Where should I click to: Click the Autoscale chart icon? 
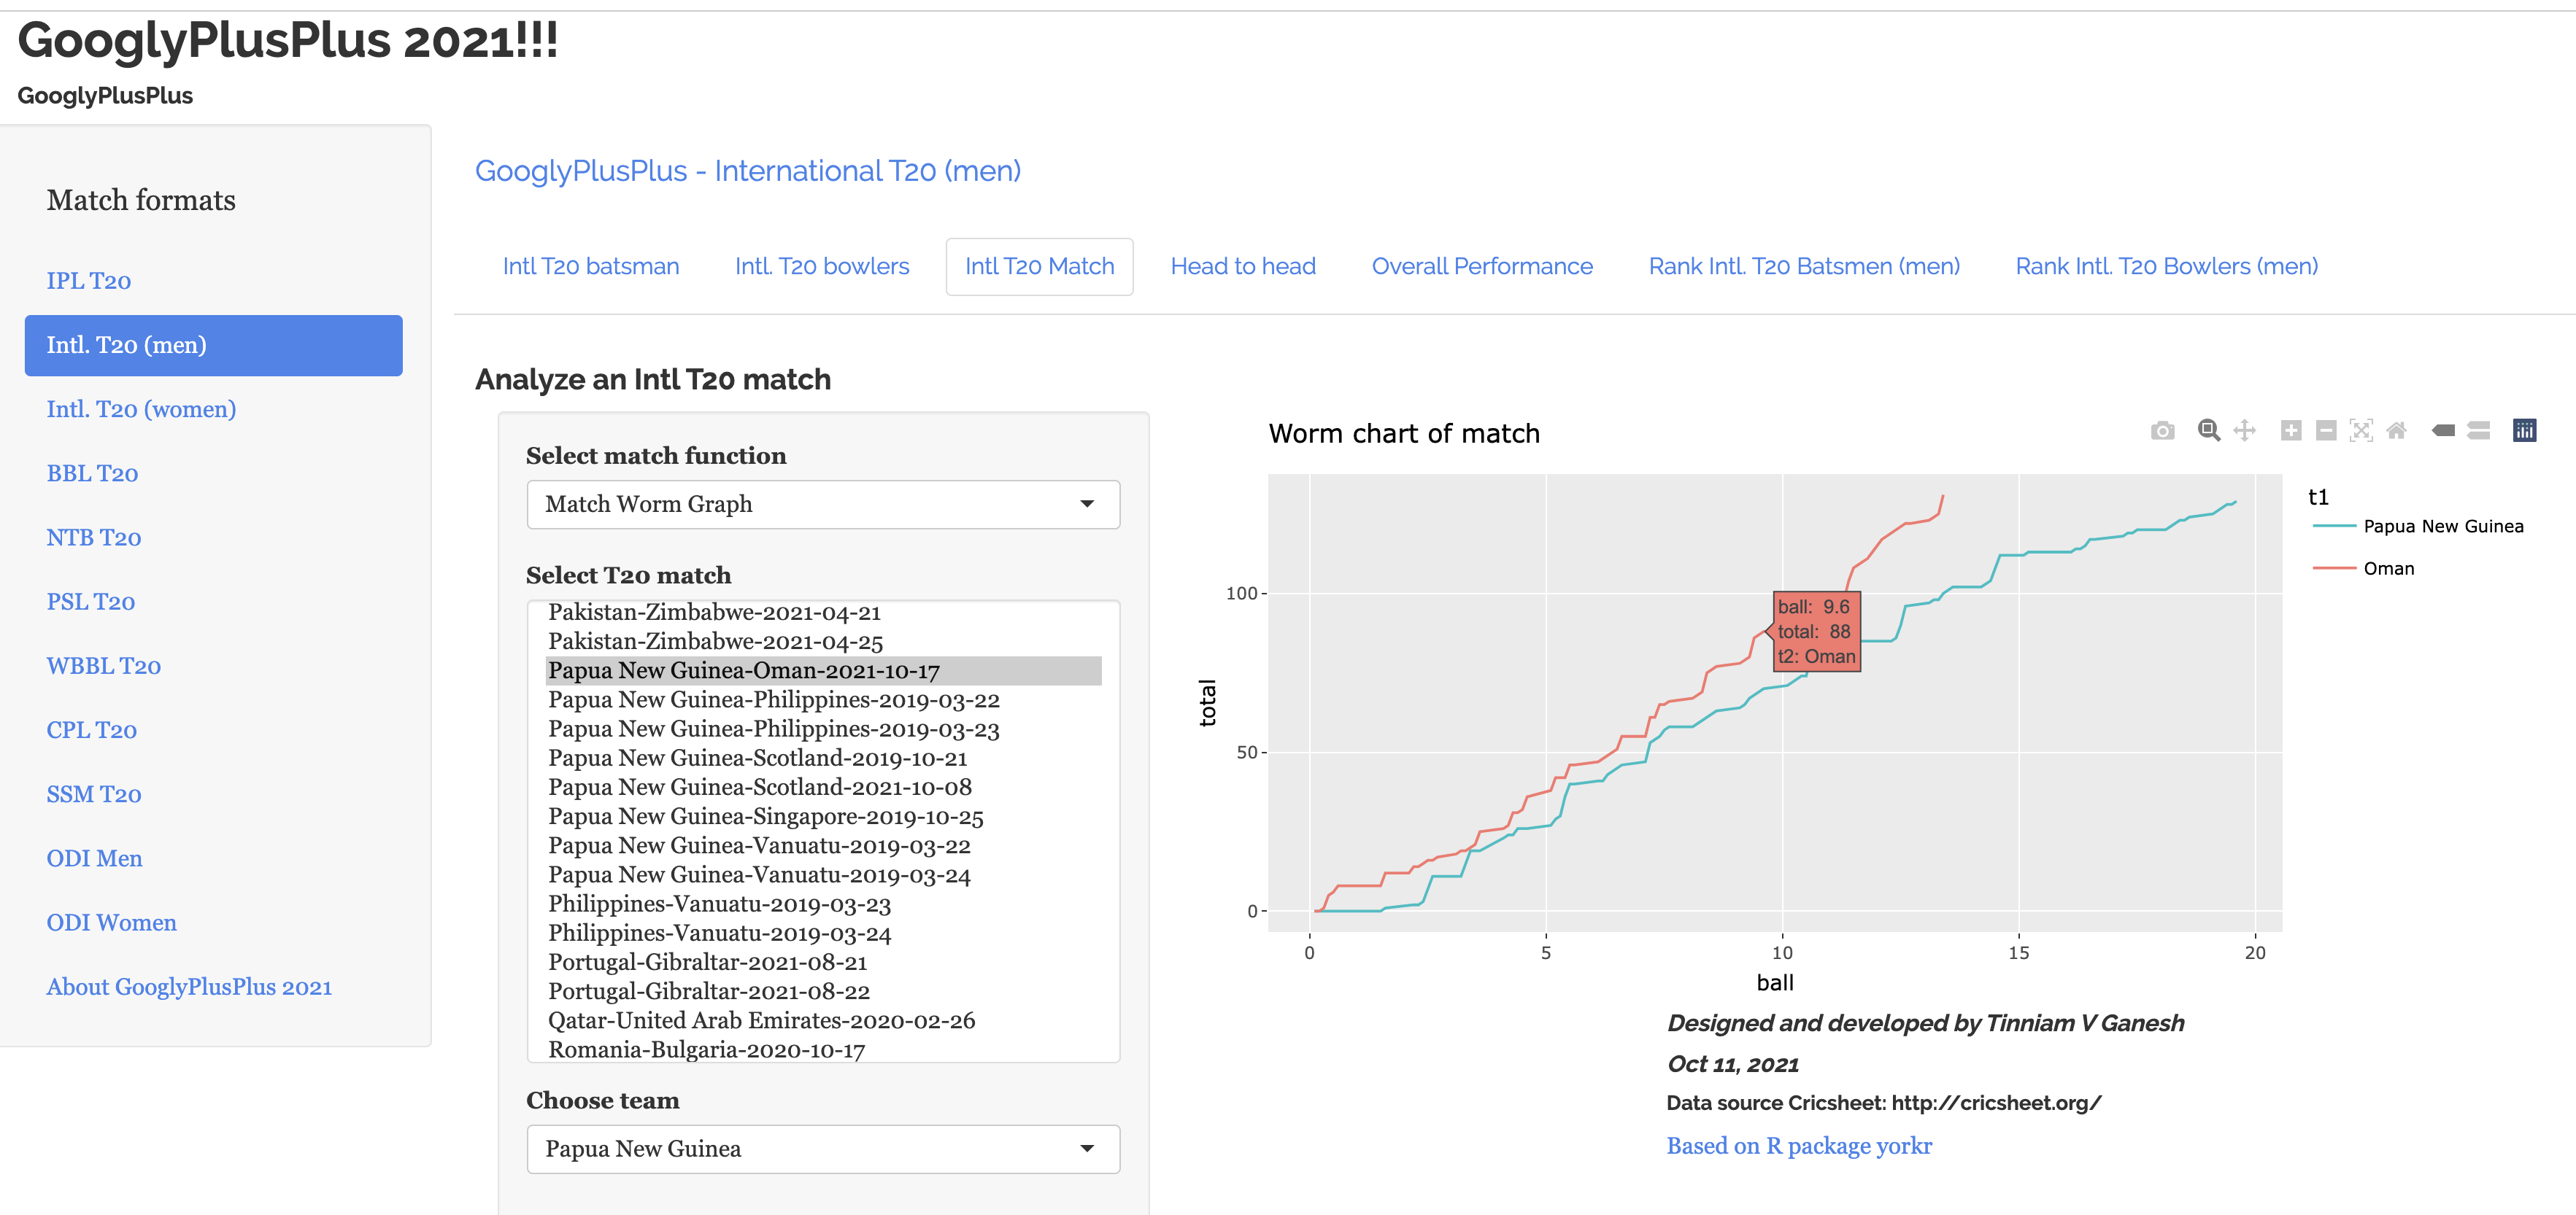pyautogui.click(x=2361, y=430)
